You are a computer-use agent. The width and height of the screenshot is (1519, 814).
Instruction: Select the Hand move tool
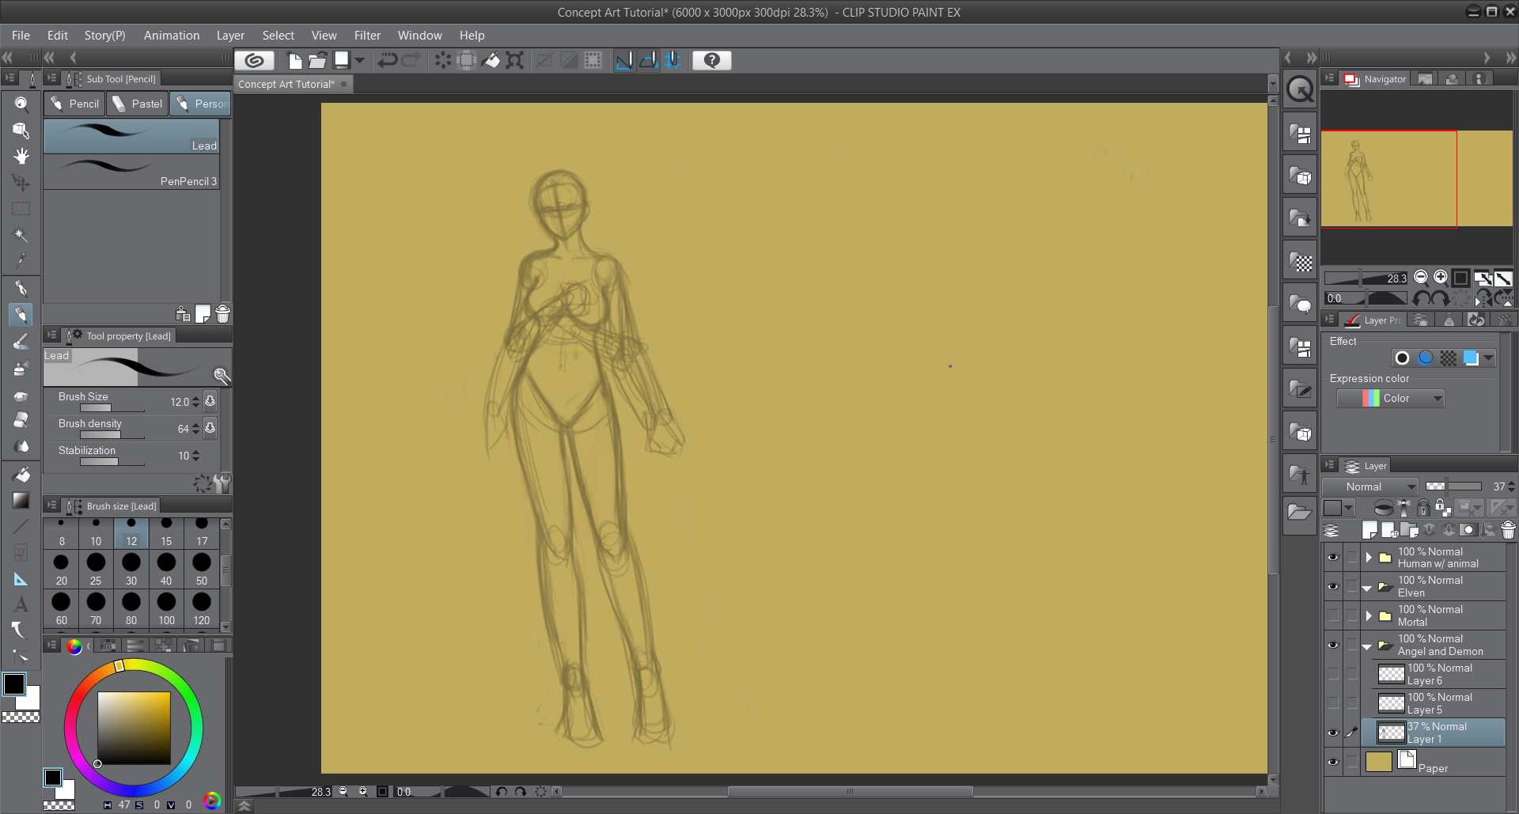tap(21, 156)
